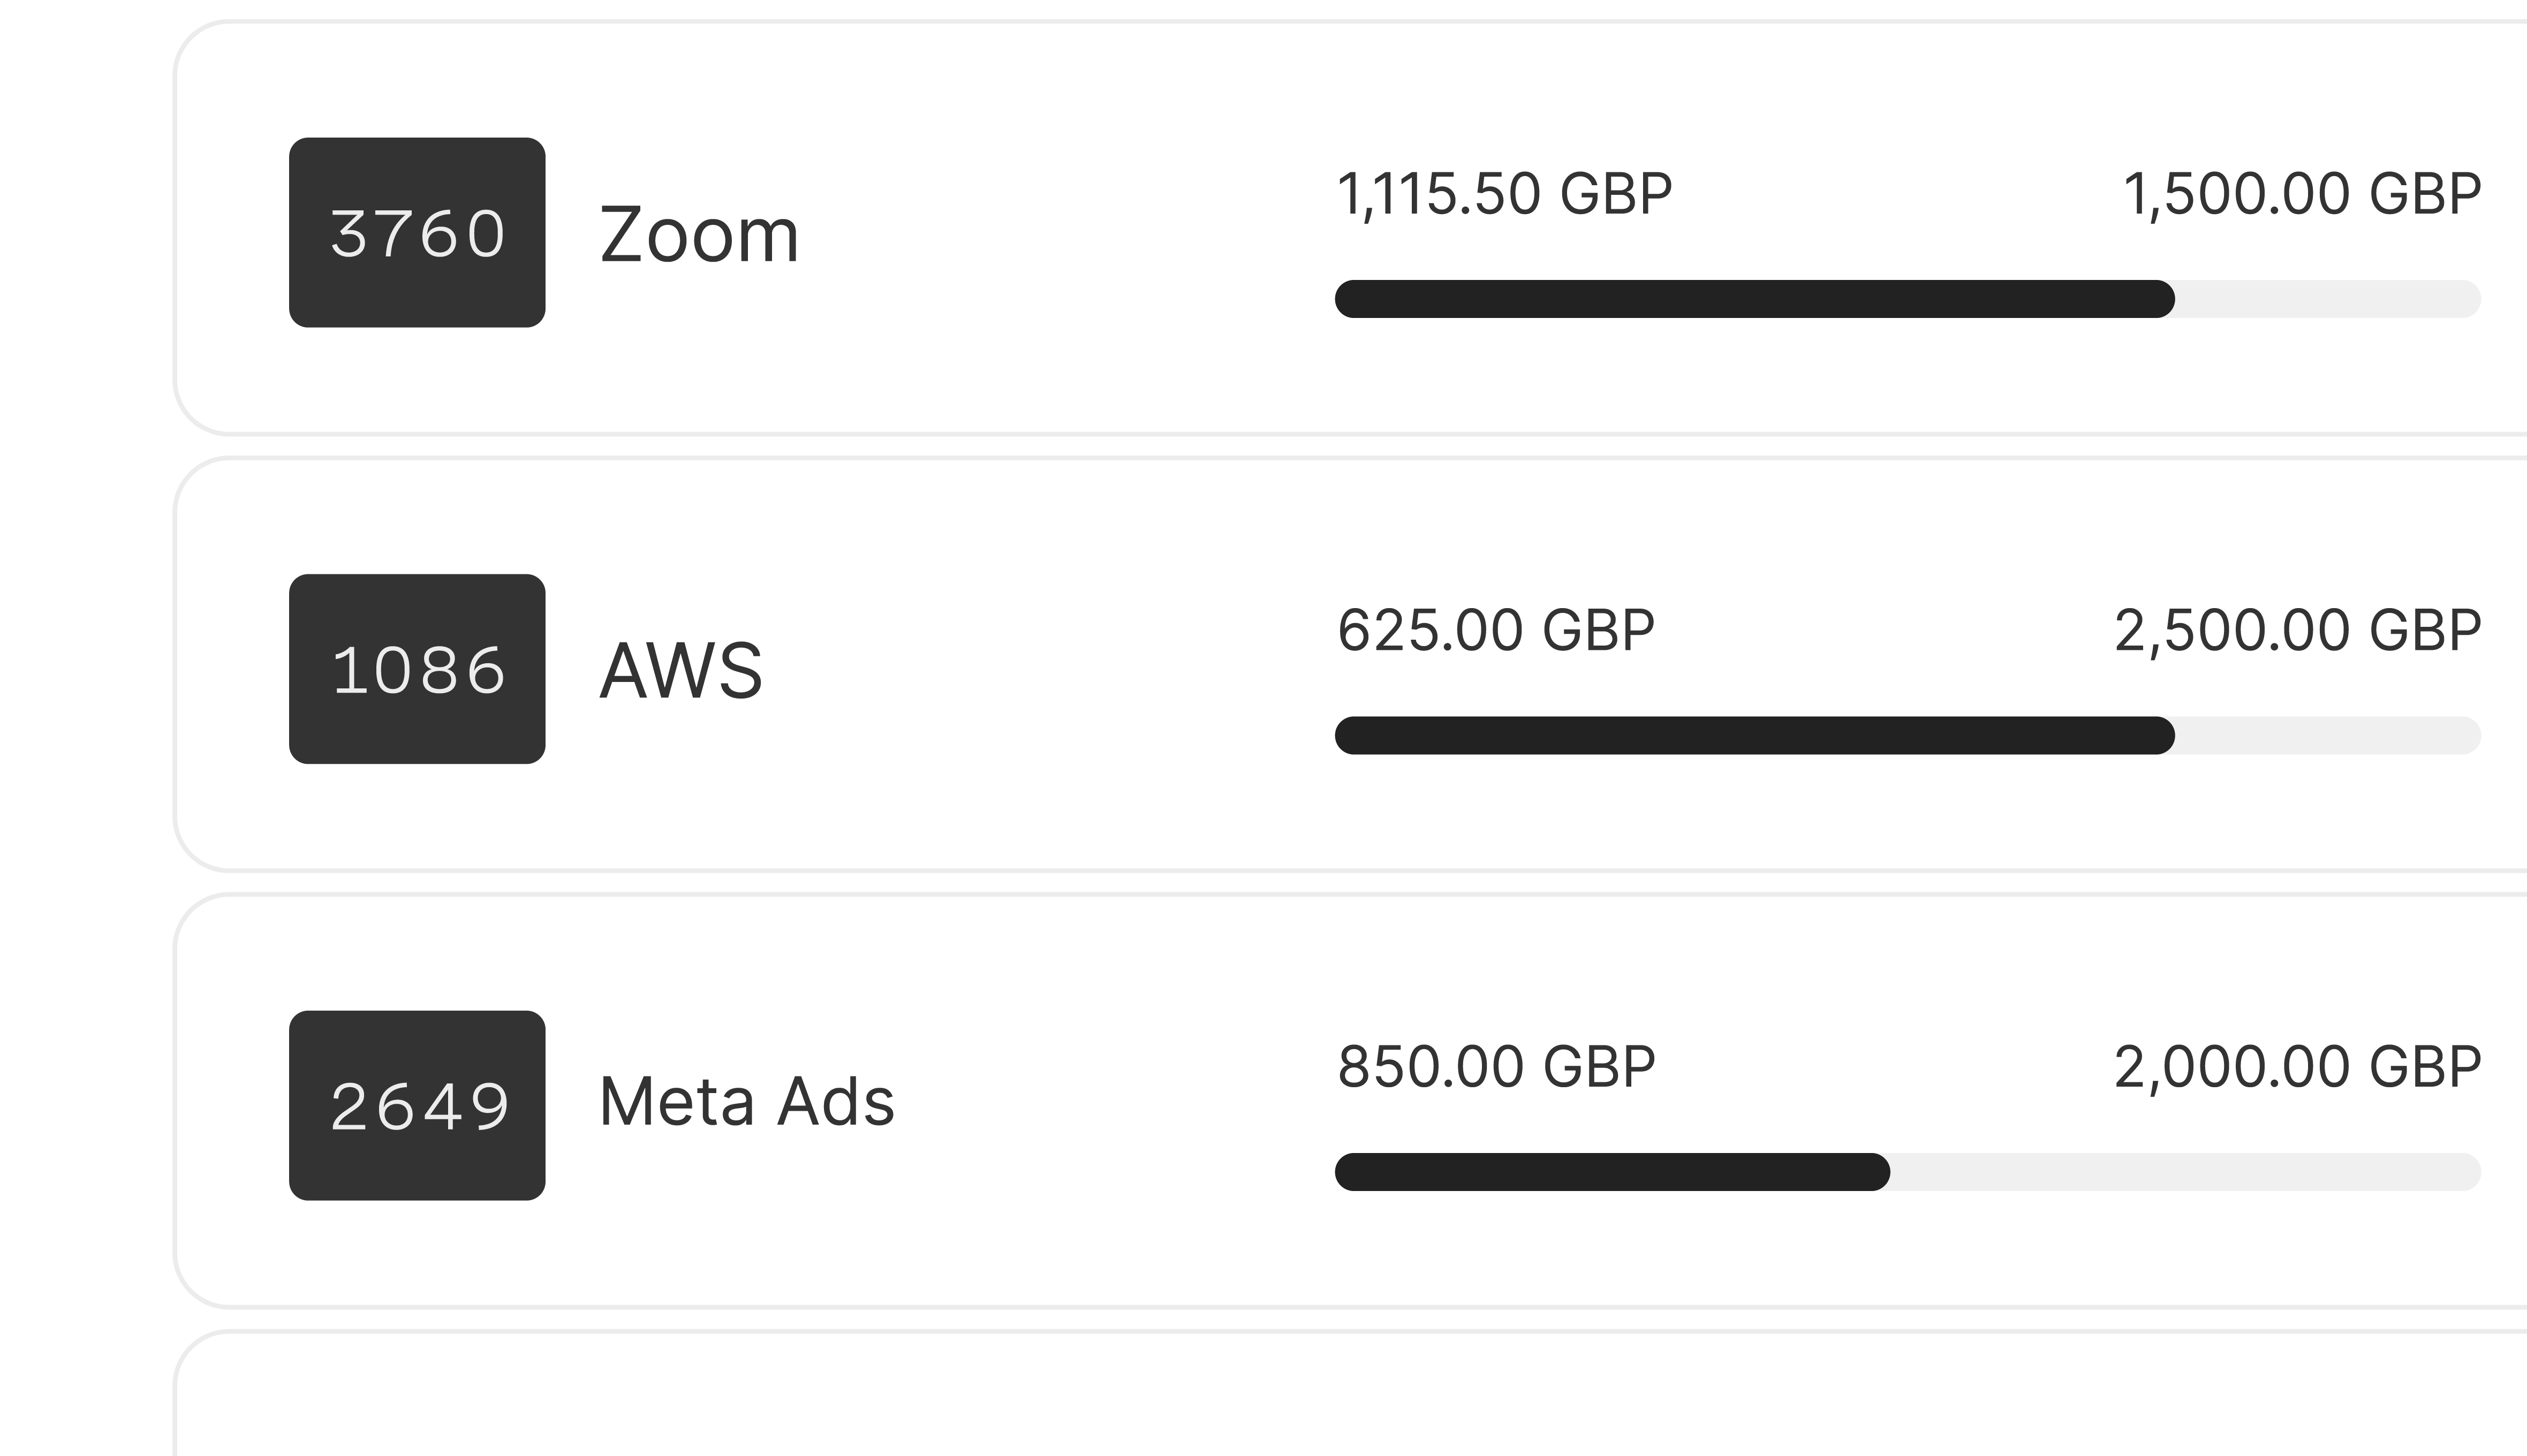Screen dimensions: 2527x1456
Task: Open the AWS card name
Action: [681, 670]
